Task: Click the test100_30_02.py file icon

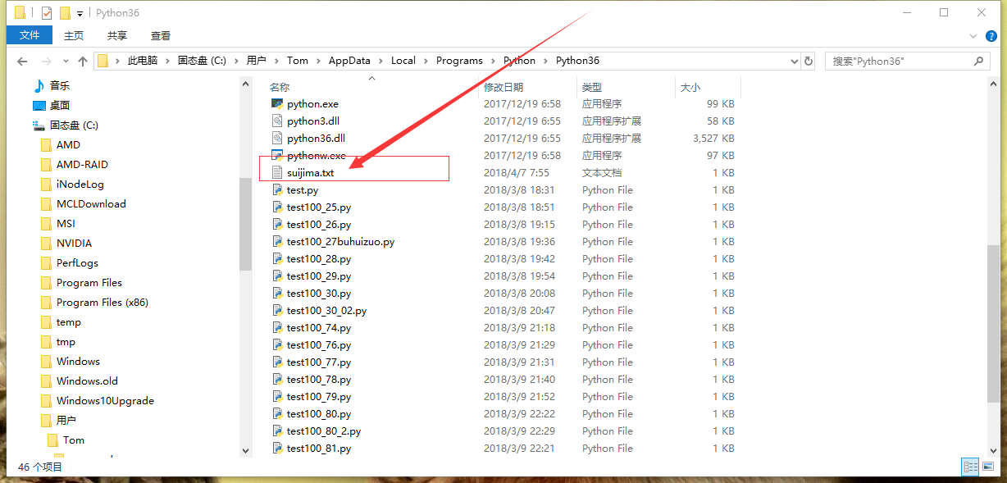Action: (277, 311)
